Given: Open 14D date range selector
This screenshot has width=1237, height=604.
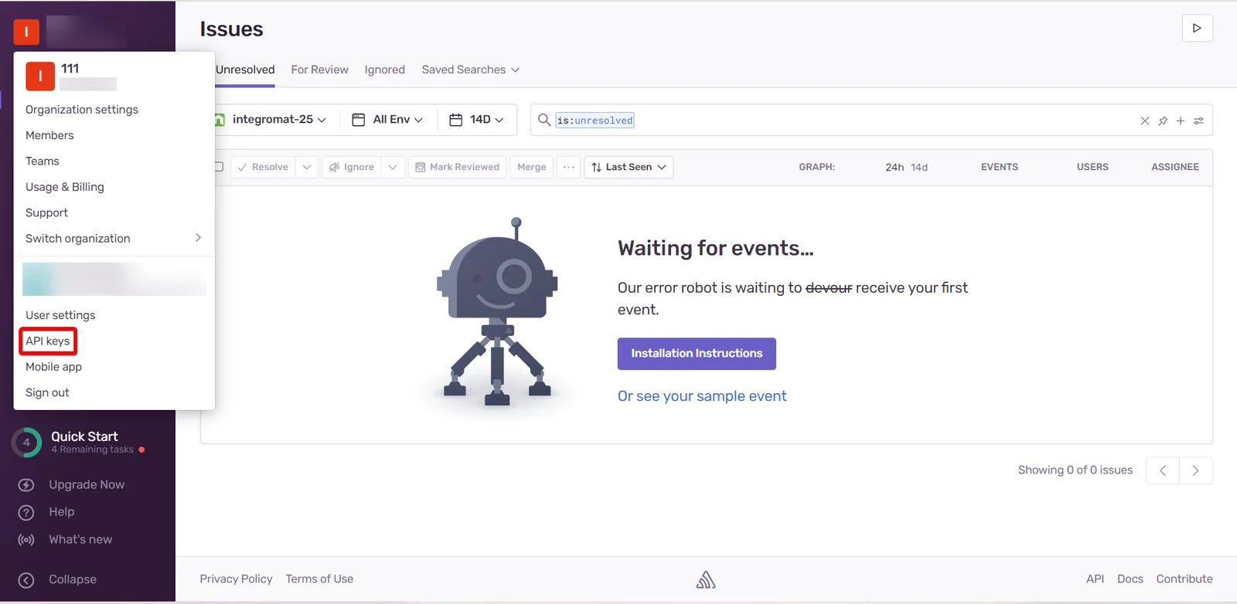Looking at the screenshot, I should click(x=477, y=120).
